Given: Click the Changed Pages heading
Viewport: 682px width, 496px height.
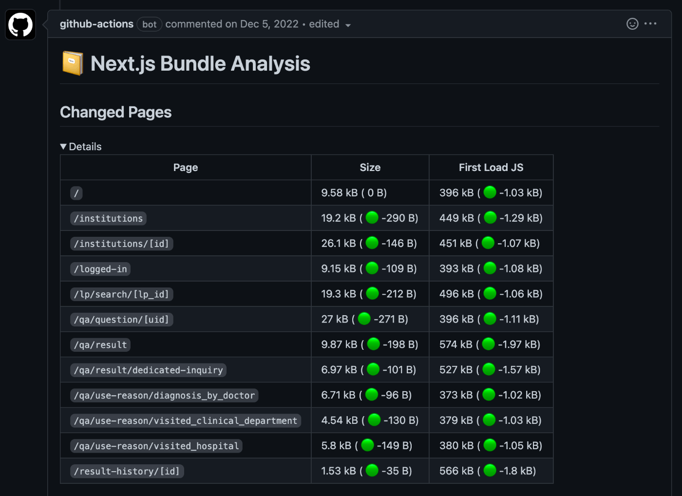Looking at the screenshot, I should point(115,112).
